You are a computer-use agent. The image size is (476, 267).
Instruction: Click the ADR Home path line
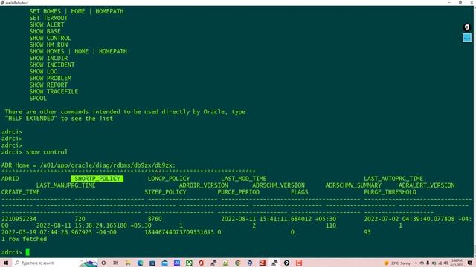(x=89, y=165)
